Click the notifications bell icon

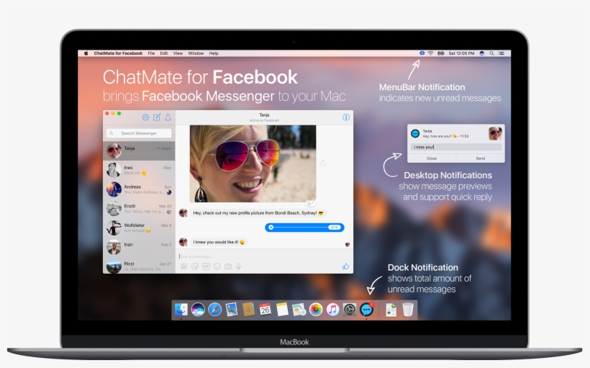point(168,117)
